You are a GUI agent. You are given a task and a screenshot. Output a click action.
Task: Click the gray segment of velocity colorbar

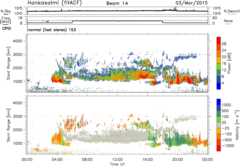click(x=219, y=125)
